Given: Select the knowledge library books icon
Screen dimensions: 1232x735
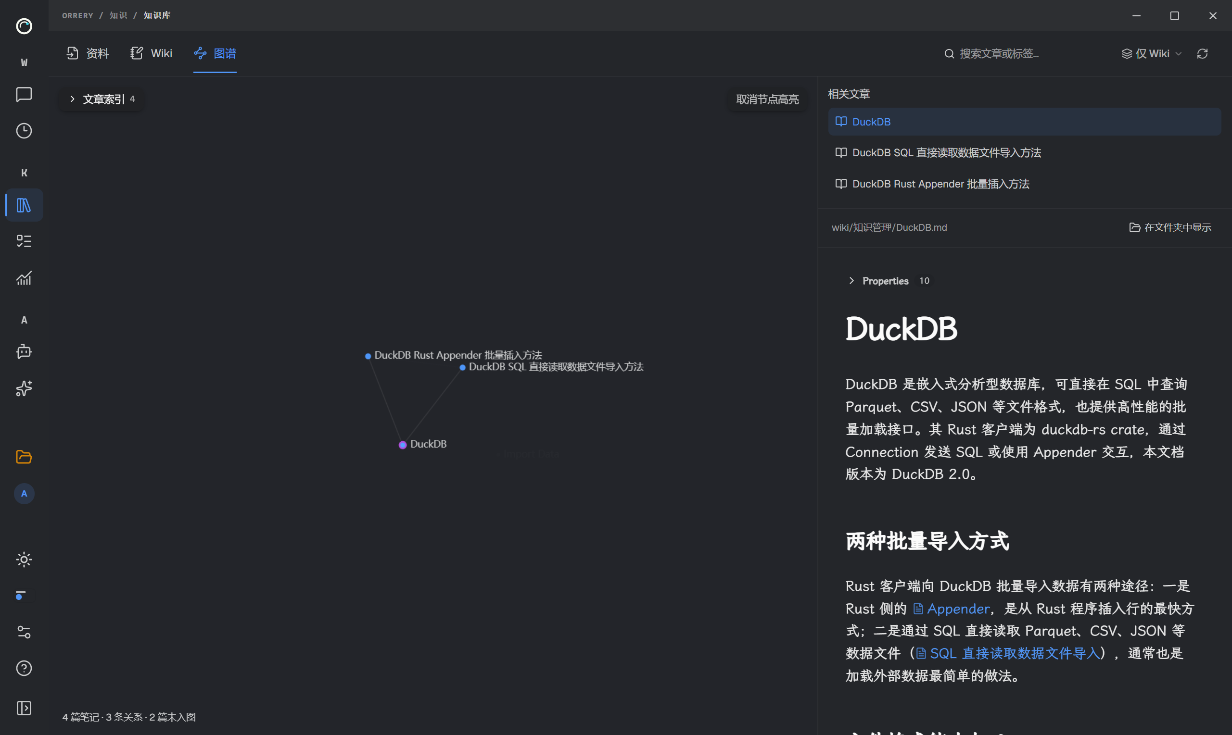Looking at the screenshot, I should coord(24,205).
